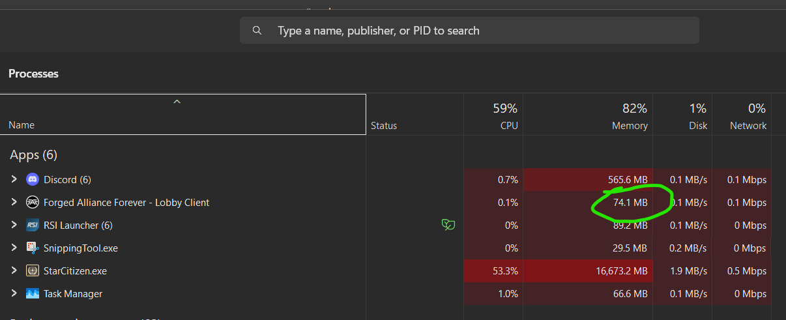Click Discord CPU value 0.7%
The image size is (786, 320).
(x=508, y=179)
